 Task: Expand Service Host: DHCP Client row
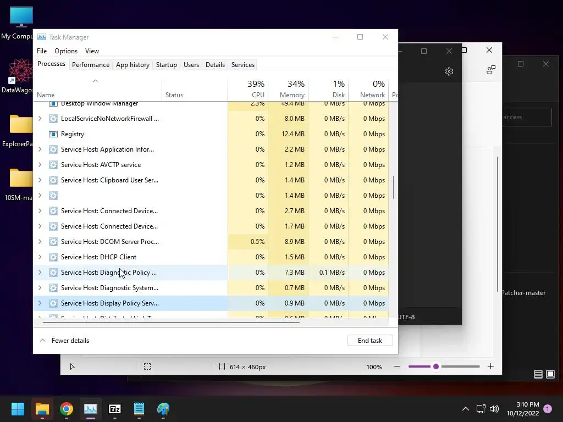(40, 257)
